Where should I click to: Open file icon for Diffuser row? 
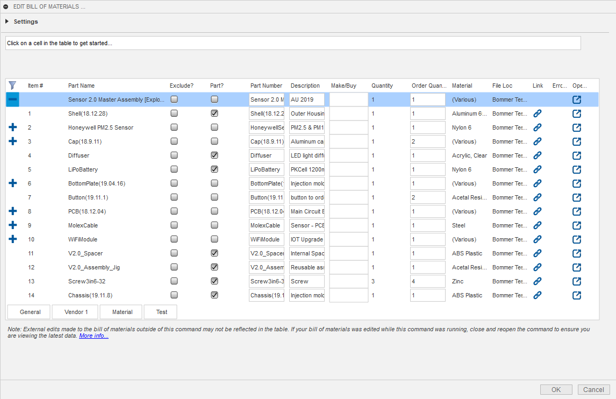[x=577, y=155]
